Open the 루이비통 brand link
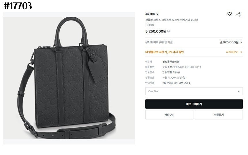Screen dimensions: 248x155 coord(151,14)
